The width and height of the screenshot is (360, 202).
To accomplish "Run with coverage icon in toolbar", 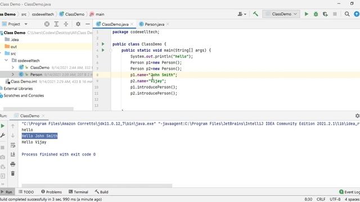I will (325, 14).
